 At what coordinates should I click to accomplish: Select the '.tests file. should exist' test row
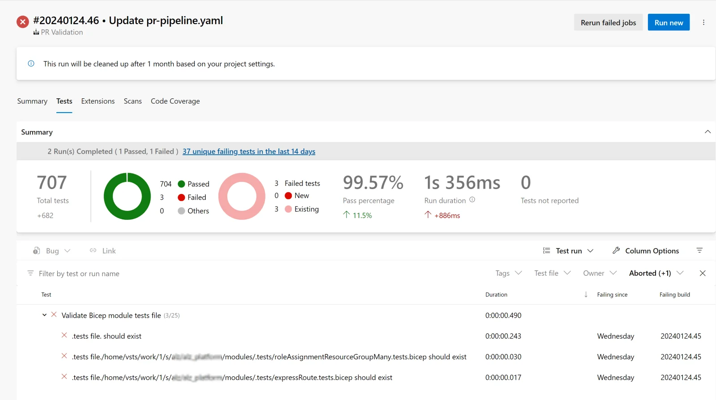click(366, 336)
